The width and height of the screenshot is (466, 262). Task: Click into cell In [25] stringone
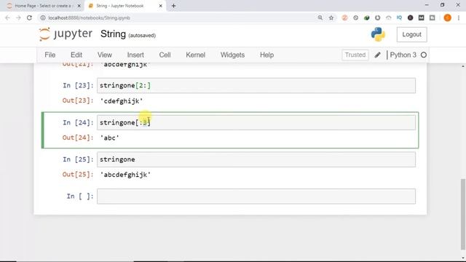tap(256, 159)
